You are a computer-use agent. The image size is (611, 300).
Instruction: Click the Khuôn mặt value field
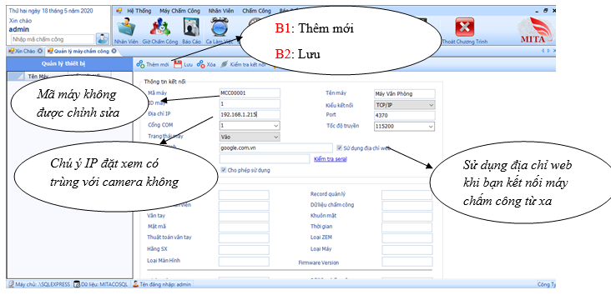click(x=406, y=217)
